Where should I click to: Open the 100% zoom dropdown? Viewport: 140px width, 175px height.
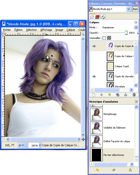(40, 145)
